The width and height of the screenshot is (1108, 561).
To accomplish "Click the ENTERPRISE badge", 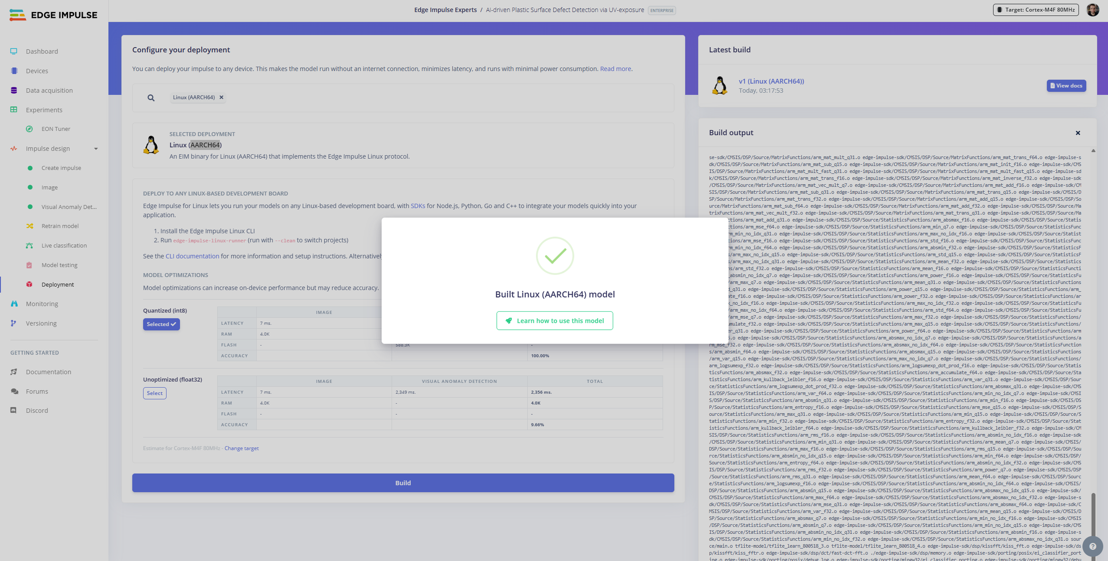I will (x=662, y=10).
